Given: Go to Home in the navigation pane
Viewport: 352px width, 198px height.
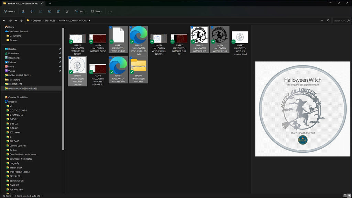Looking at the screenshot, I should (x=11, y=27).
